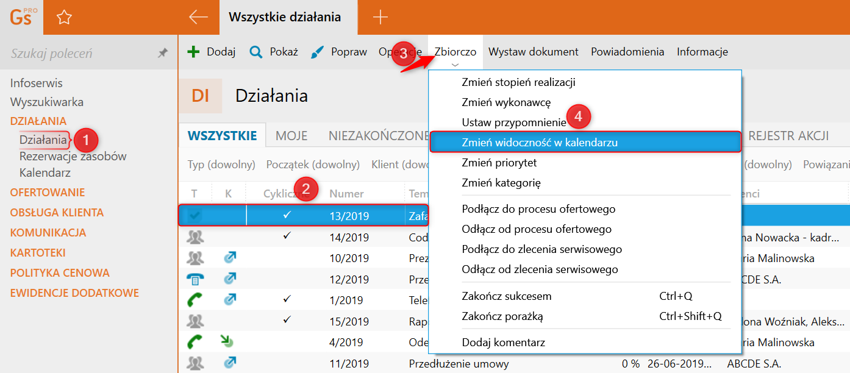
Task: Click the magnifier Pokaż icon
Action: pos(256,52)
